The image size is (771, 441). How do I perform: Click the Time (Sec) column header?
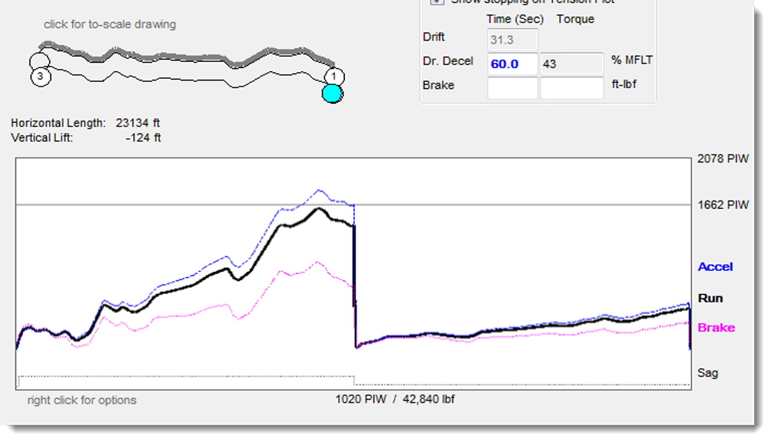515,19
